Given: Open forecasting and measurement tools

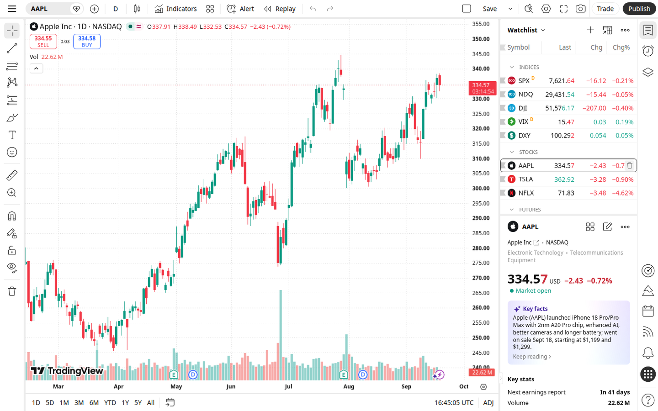Looking at the screenshot, I should tap(12, 100).
